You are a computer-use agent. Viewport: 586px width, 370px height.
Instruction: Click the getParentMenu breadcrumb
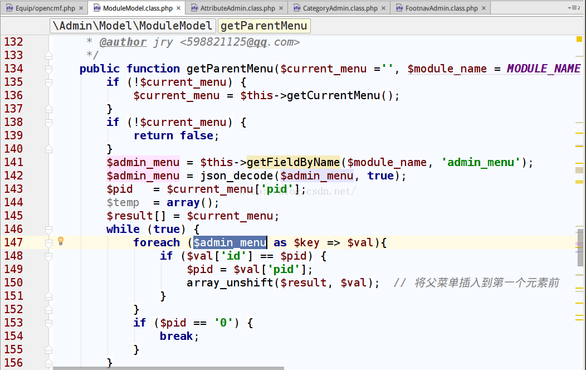pyautogui.click(x=264, y=26)
